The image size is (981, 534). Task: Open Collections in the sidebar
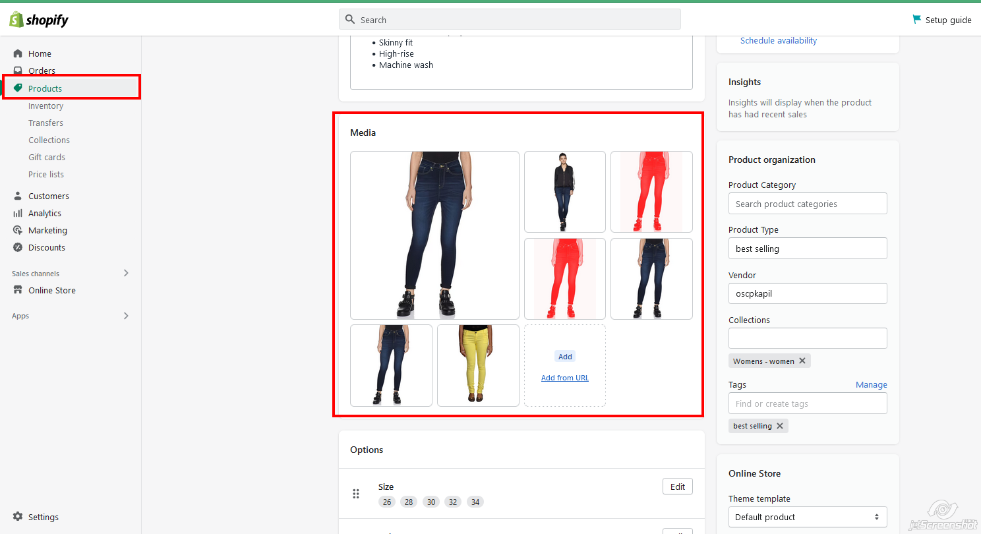pyautogui.click(x=49, y=140)
